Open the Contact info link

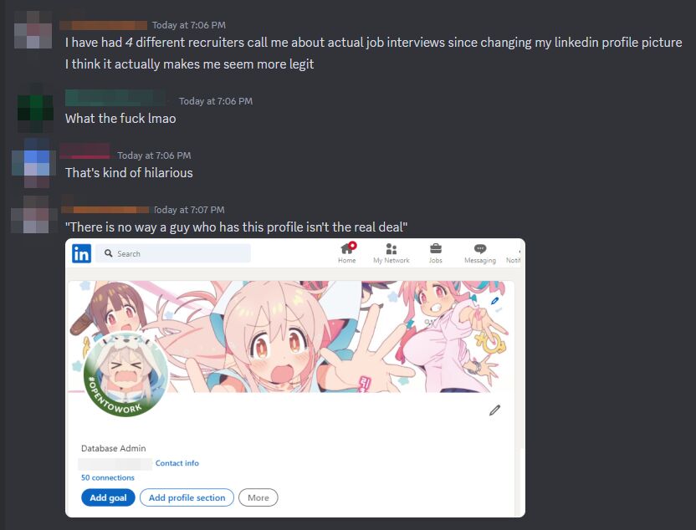pyautogui.click(x=177, y=463)
